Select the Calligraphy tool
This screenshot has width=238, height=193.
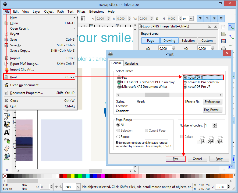[7, 124]
